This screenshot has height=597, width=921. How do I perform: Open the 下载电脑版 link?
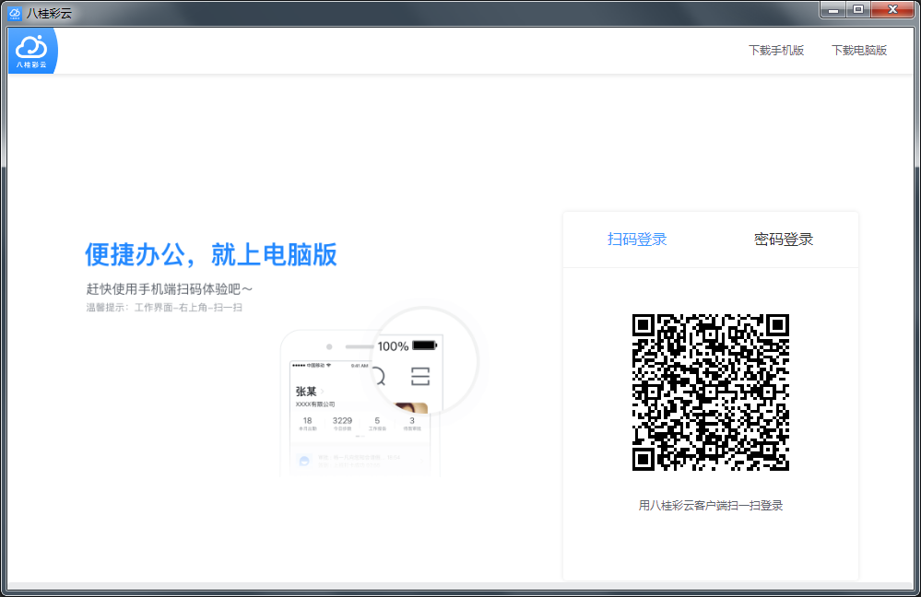[x=858, y=51]
